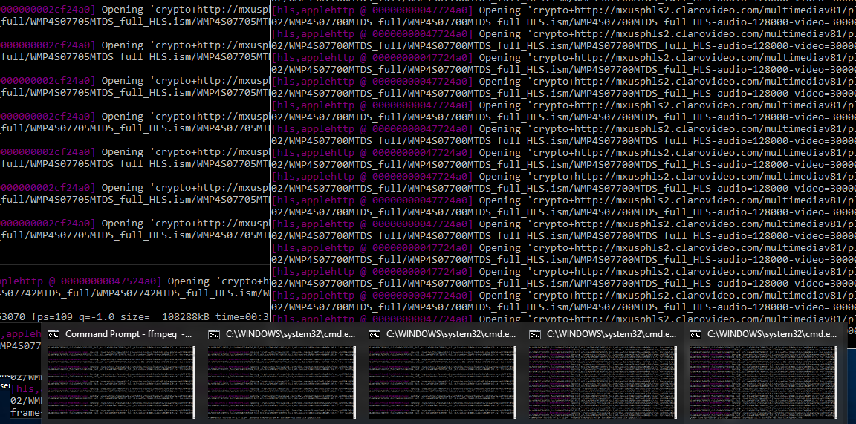
Task: Open the second cmd.exe preview thumbnail
Action: pyautogui.click(x=282, y=382)
